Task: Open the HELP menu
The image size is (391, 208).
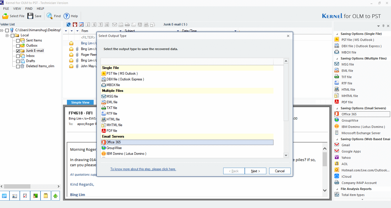Action: [41, 9]
